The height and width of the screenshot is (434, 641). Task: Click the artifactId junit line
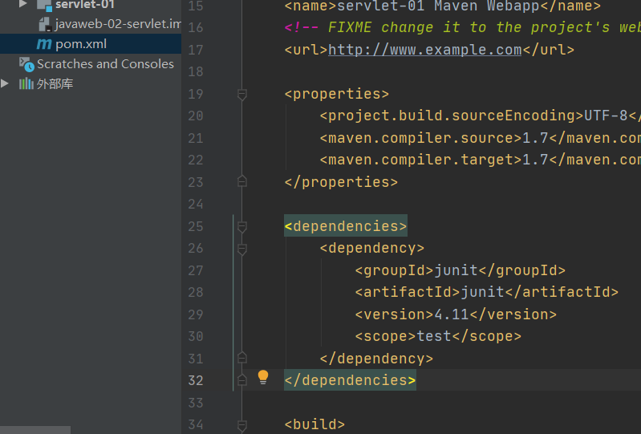coord(486,292)
